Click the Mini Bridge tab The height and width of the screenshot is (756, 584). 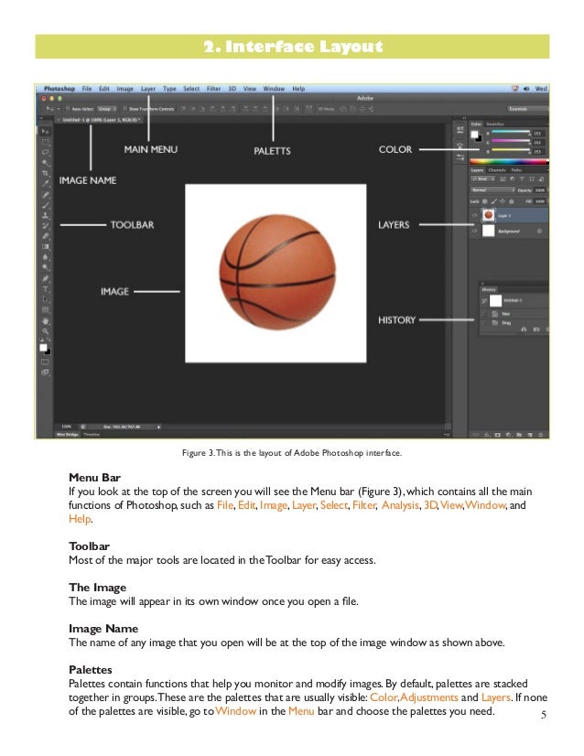click(67, 435)
